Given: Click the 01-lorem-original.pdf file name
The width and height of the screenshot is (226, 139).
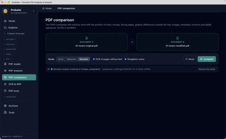Looking at the screenshot, I should 86,46.
